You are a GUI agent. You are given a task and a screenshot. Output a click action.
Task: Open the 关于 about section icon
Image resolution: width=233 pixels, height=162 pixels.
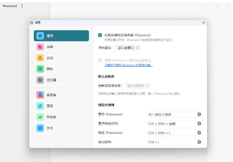(40, 128)
